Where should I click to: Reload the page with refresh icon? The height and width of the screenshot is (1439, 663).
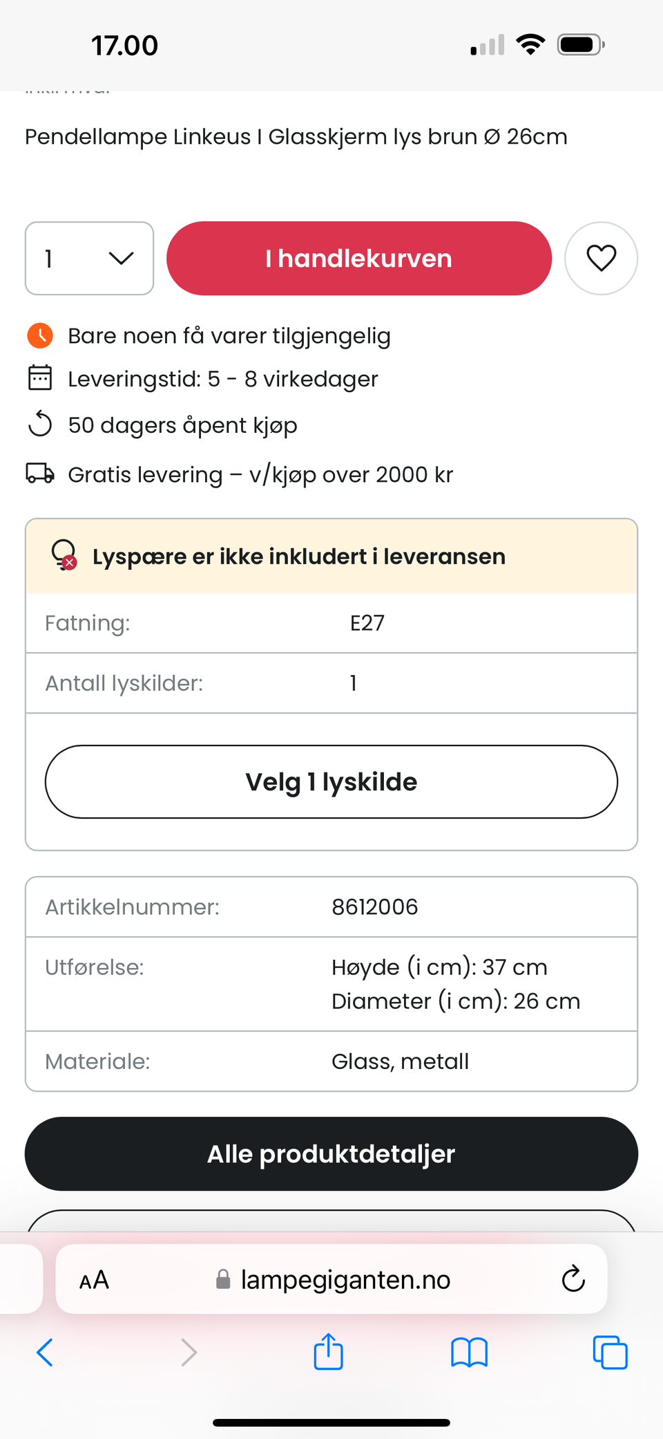point(573,1279)
